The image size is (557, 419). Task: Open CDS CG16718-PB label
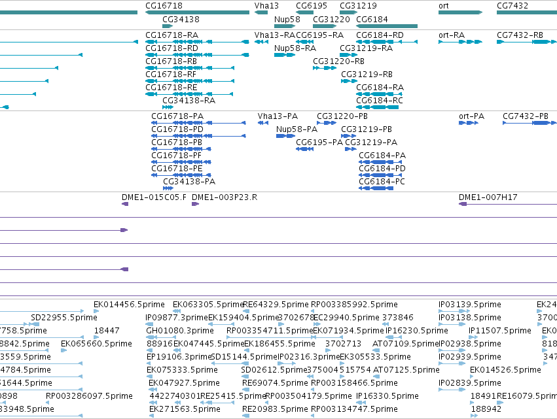177,142
